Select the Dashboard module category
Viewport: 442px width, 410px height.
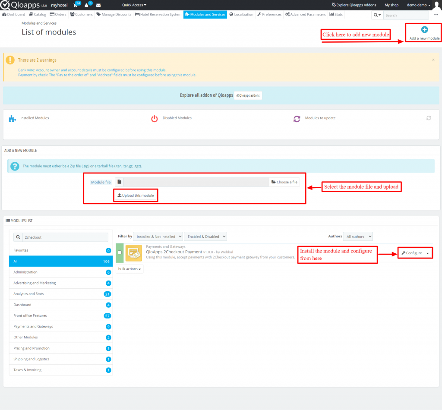(61, 305)
